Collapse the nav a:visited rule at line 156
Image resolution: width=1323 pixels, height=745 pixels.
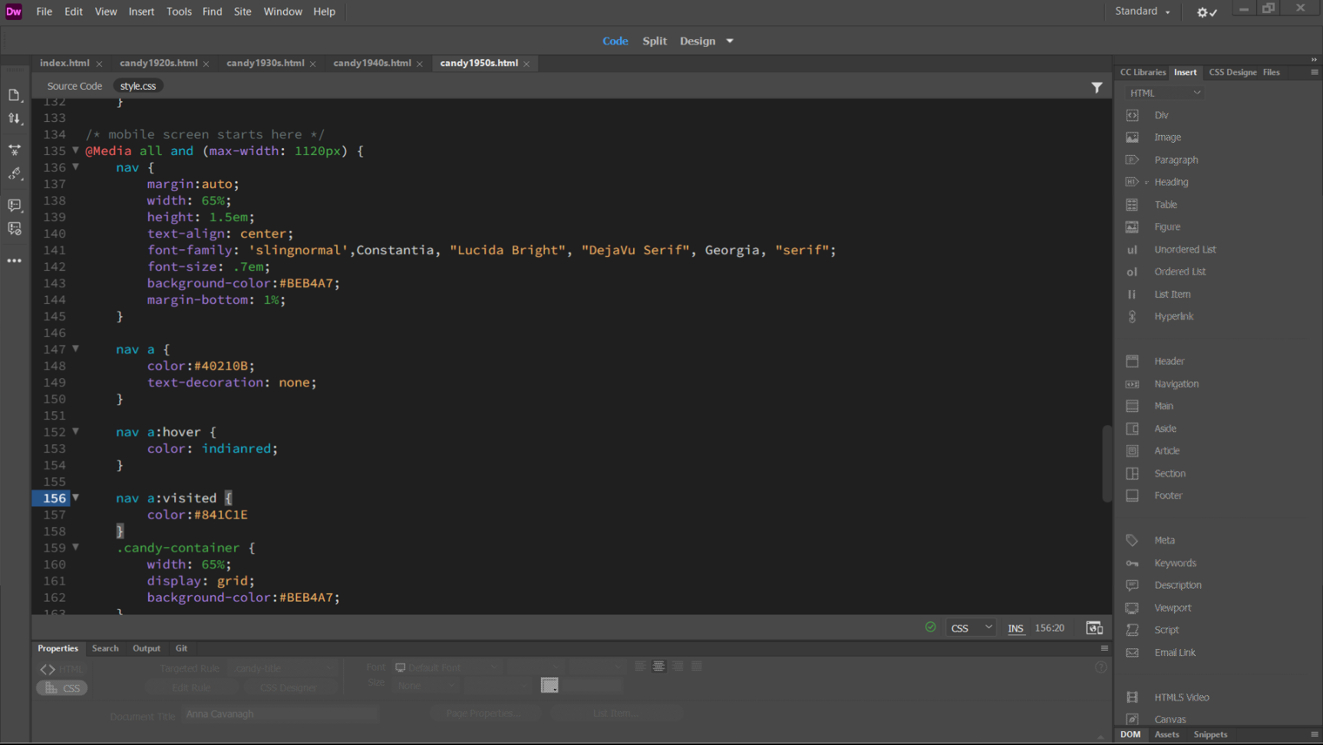point(75,497)
